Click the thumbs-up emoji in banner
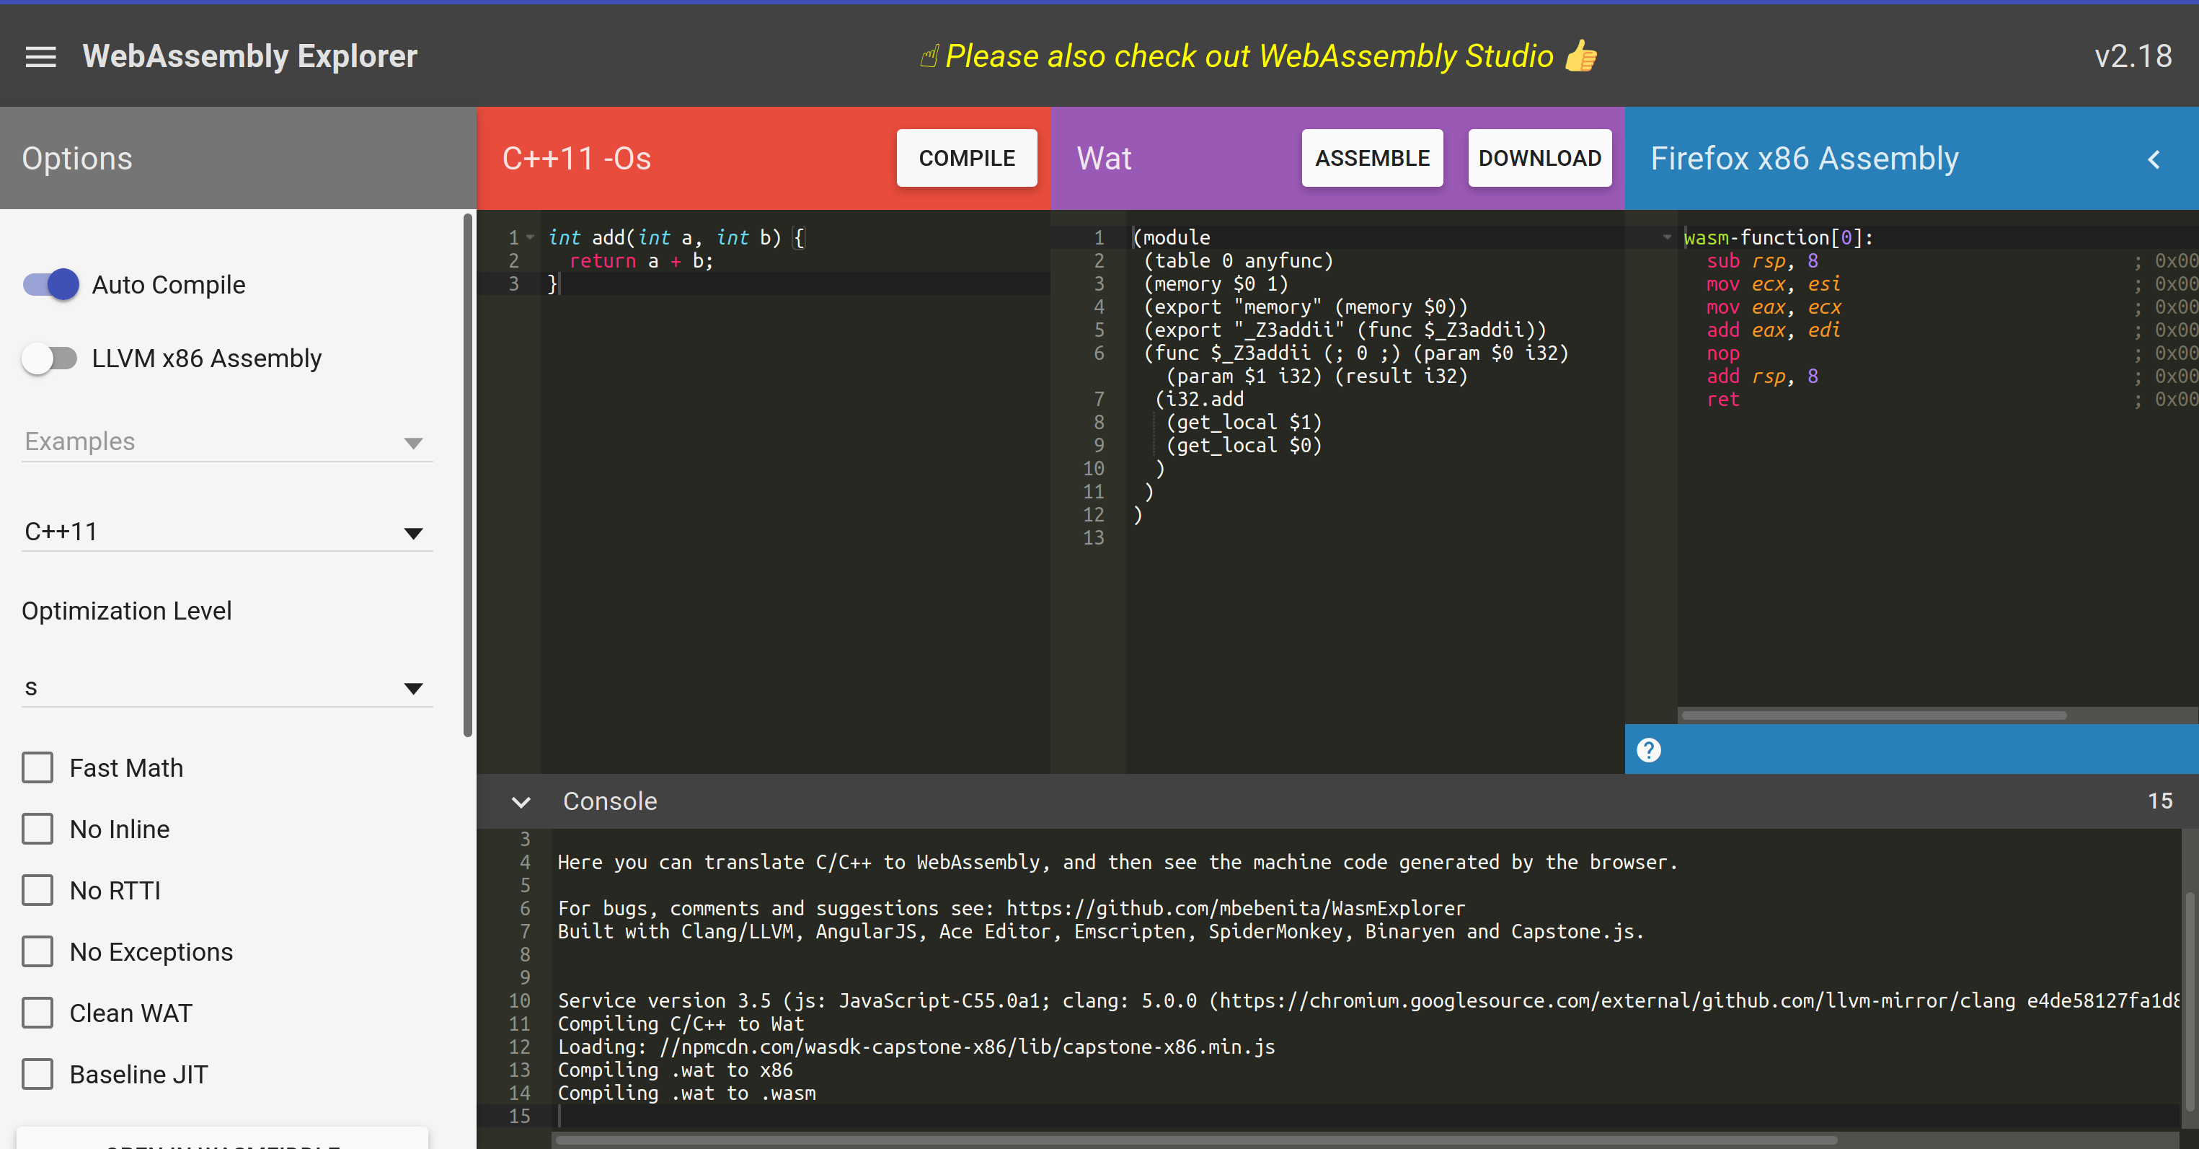Viewport: 2199px width, 1149px height. pyautogui.click(x=1581, y=56)
